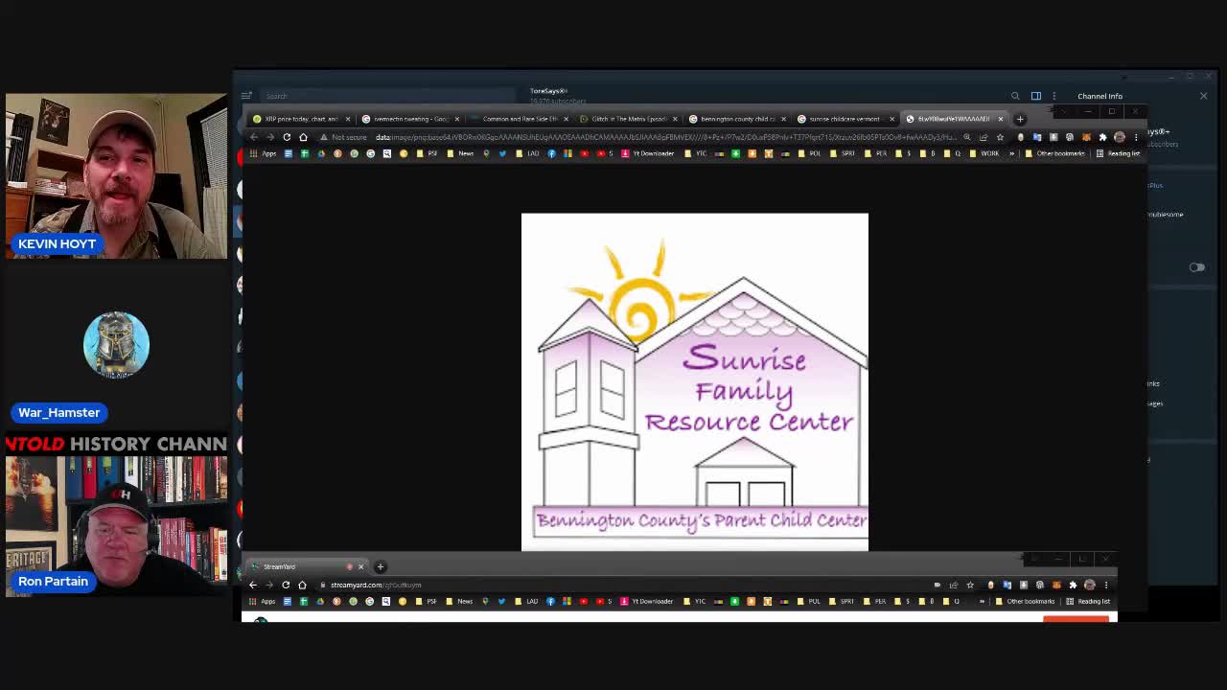Open Apps shortcut in upper bookmarks bar
The height and width of the screenshot is (690, 1227).
[x=264, y=153]
